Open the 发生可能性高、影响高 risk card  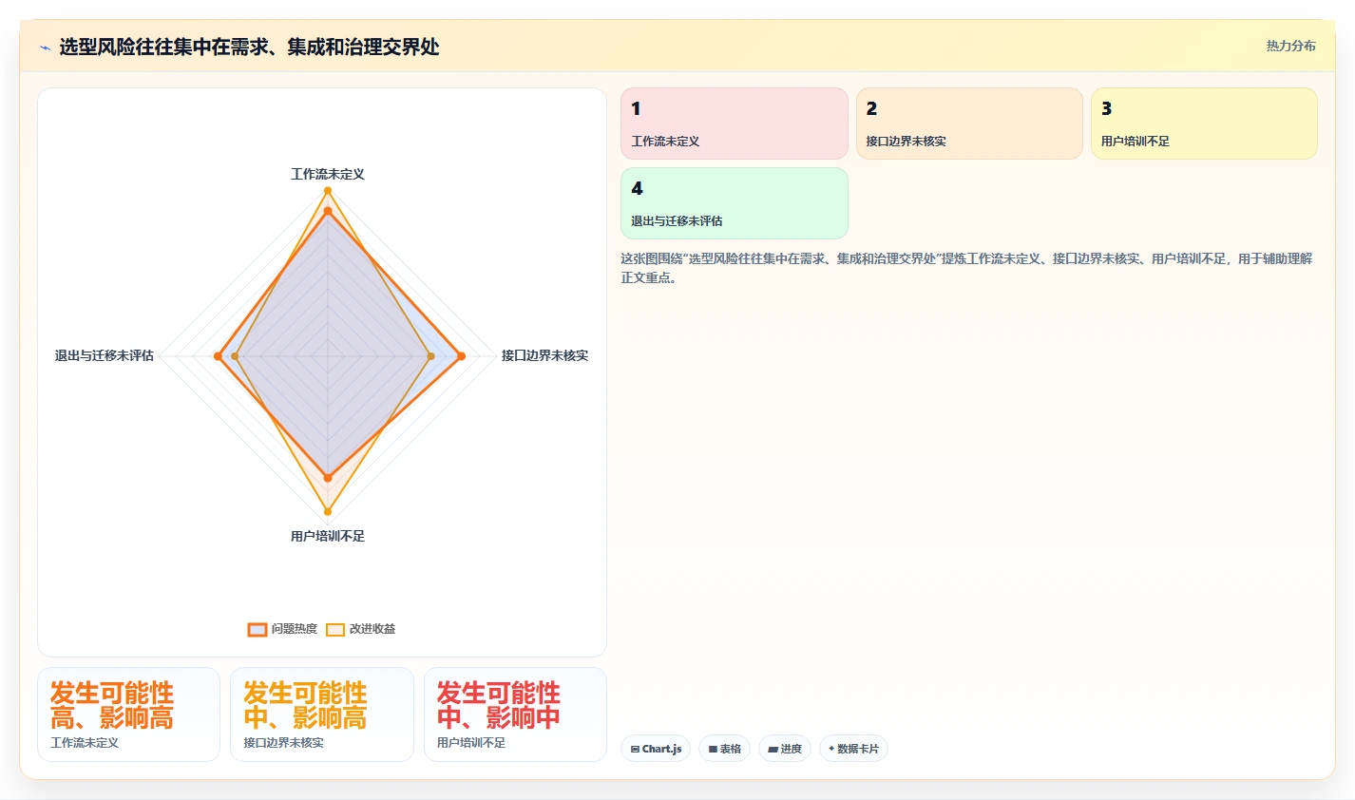[128, 714]
